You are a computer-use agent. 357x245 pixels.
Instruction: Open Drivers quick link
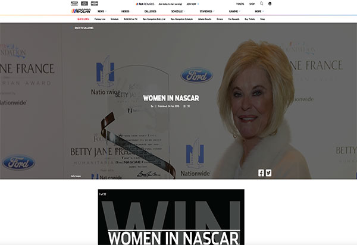pyautogui.click(x=220, y=19)
